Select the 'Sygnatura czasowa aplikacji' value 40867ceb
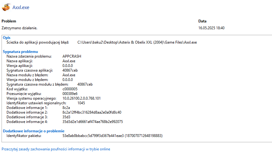The image size is (272, 165). coord(70,71)
